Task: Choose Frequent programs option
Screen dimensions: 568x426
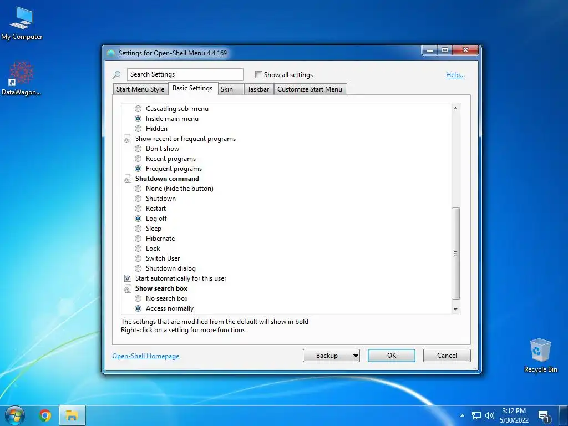Action: [x=138, y=169]
